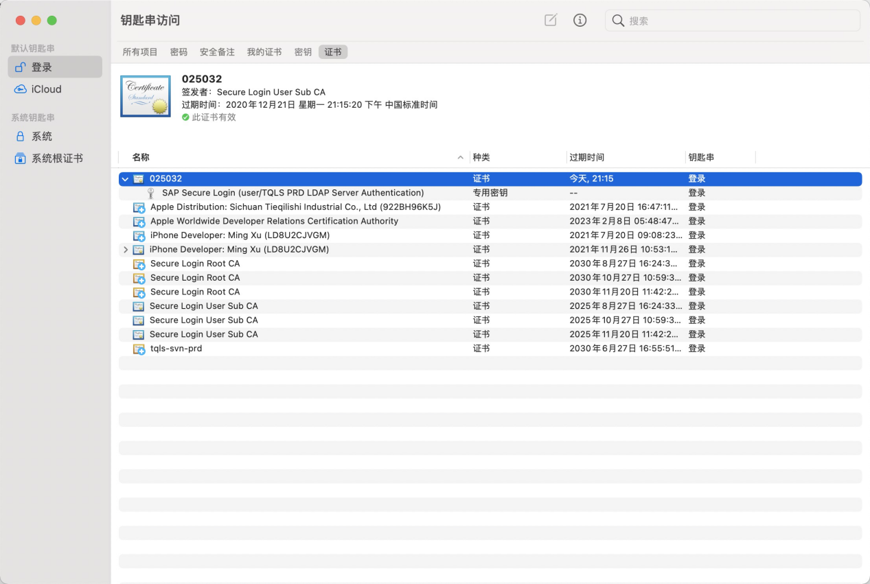The width and height of the screenshot is (870, 584).
Task: Switch to the 密码 tab
Action: [179, 52]
